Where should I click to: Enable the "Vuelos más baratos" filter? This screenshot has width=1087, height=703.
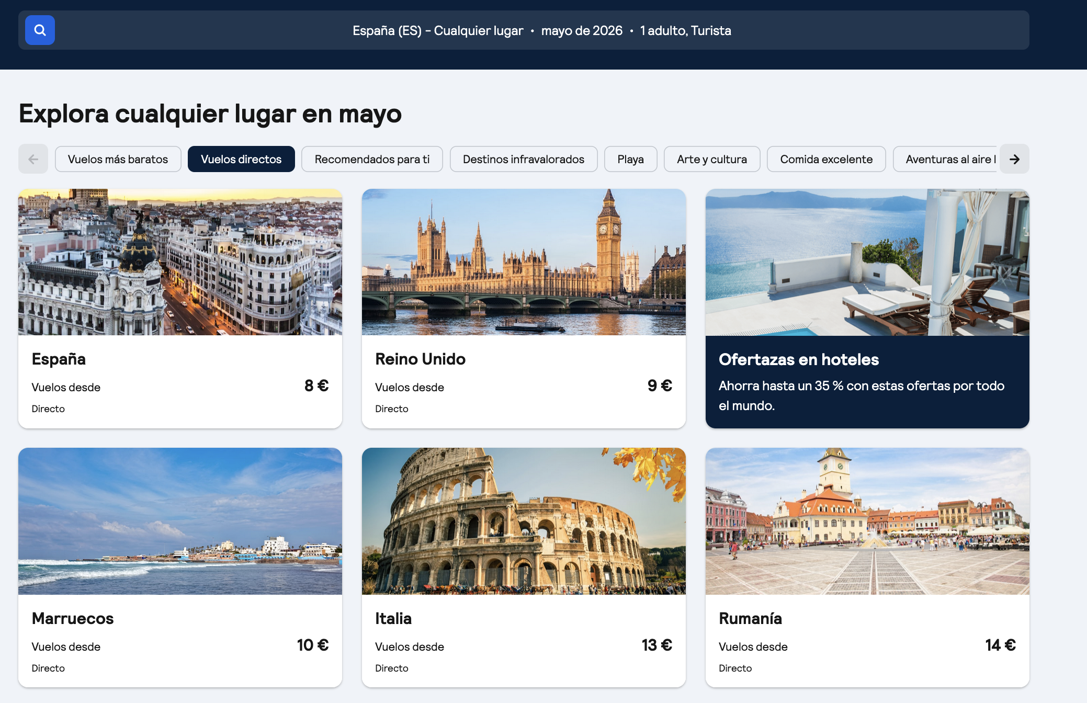point(118,158)
